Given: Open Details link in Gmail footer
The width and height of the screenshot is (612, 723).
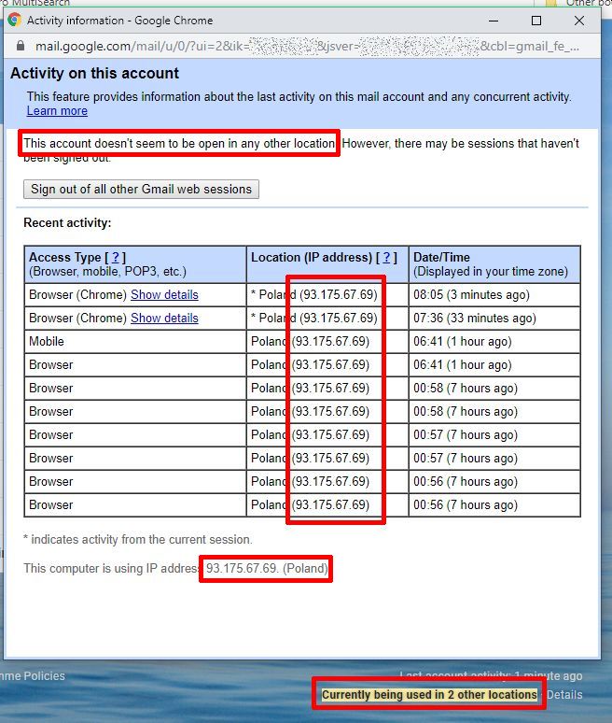Looking at the screenshot, I should [x=564, y=694].
